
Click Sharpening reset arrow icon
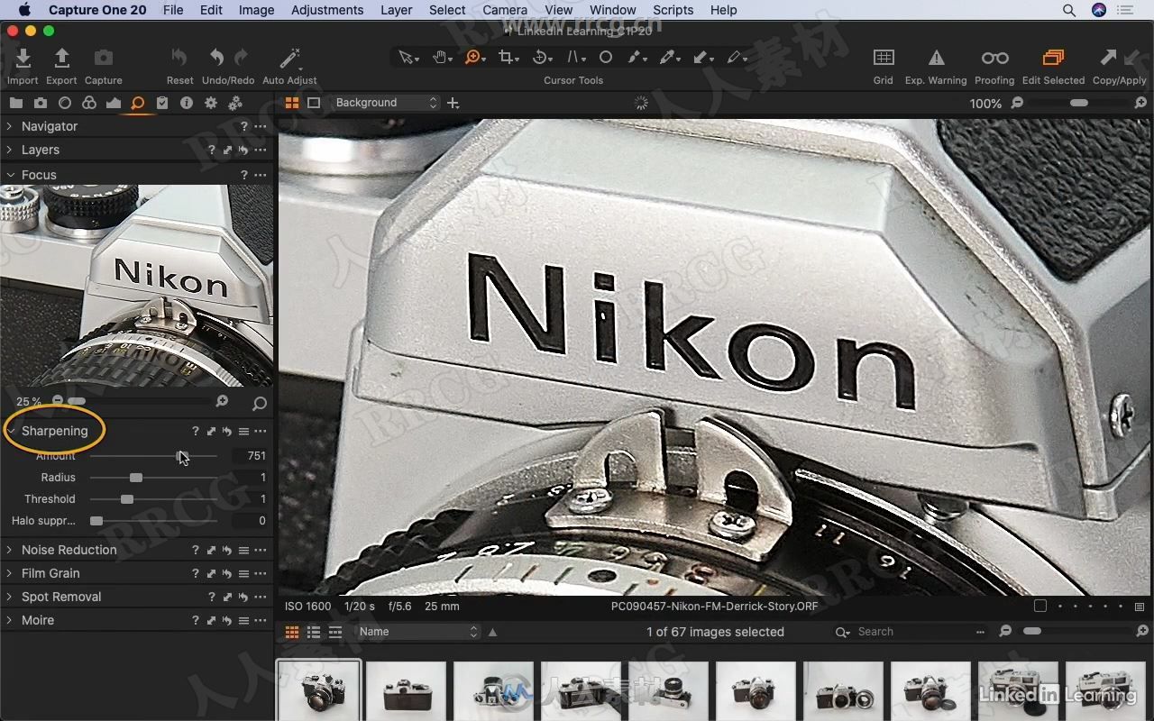227,432
